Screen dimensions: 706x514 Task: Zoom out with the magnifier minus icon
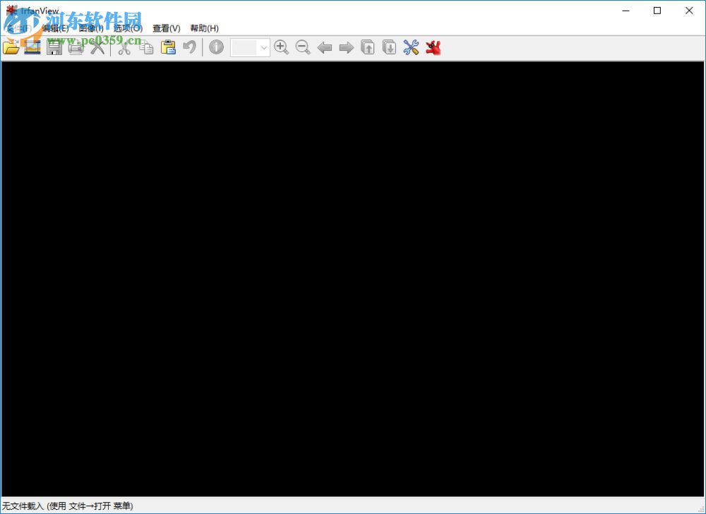pyautogui.click(x=303, y=47)
